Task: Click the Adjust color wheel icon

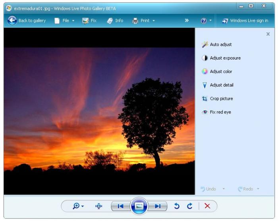Action: [205, 71]
